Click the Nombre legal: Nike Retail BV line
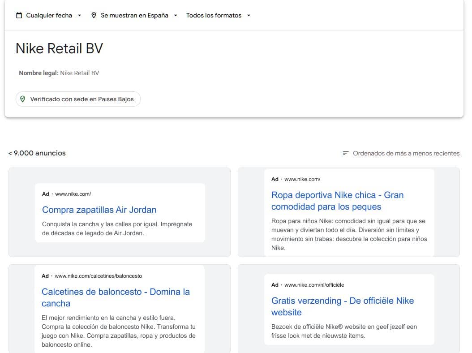Viewport: 472px width, 353px height. tap(59, 73)
